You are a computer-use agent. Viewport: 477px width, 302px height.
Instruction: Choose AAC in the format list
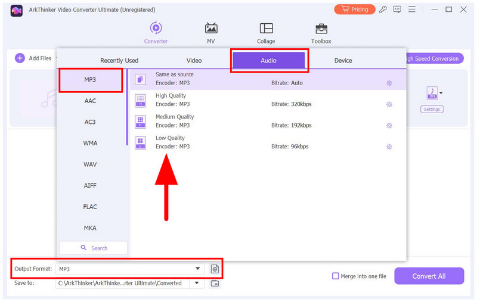pyautogui.click(x=90, y=101)
